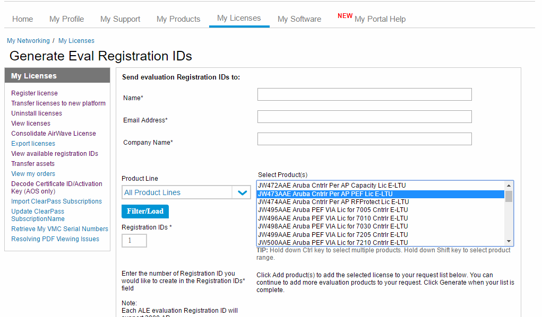Open Import ClearPass Subscriptions link
542x317 pixels.
tap(56, 201)
